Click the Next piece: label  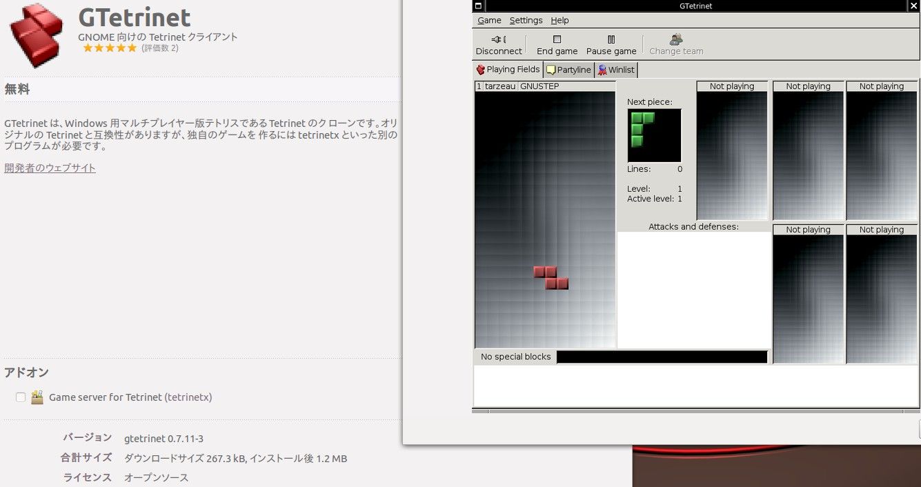[x=649, y=102]
